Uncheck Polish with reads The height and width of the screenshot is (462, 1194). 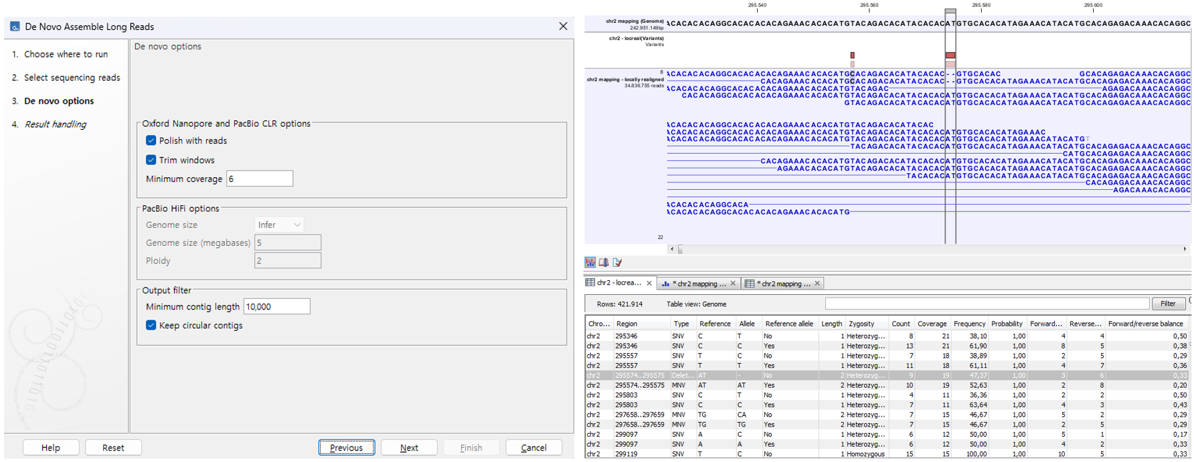[x=151, y=140]
